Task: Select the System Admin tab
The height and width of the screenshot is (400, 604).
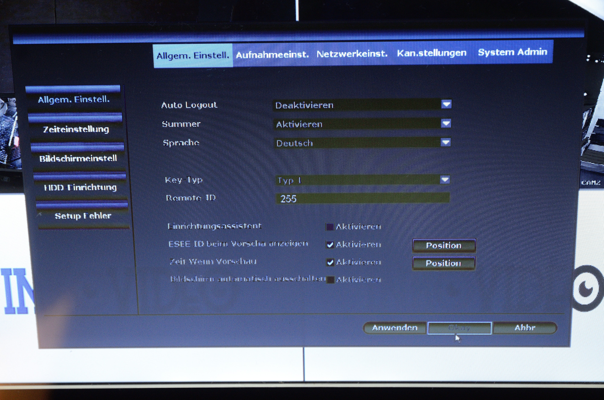Action: click(512, 52)
